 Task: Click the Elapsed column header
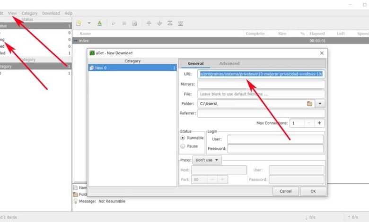pyautogui.click(x=317, y=34)
